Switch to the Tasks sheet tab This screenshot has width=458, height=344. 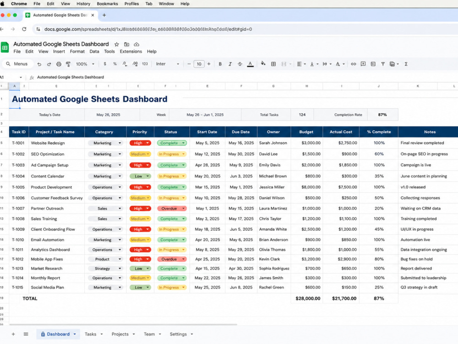[91, 334]
